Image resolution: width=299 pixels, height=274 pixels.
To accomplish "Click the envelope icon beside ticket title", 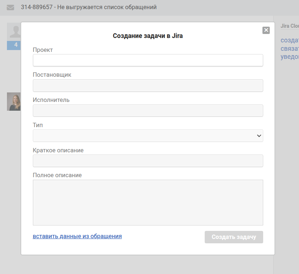I will coord(10,7).
